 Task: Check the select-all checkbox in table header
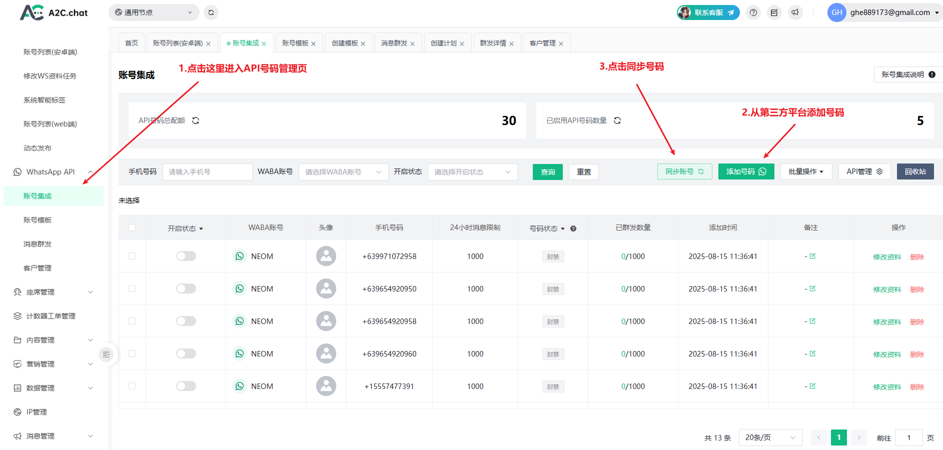tap(132, 227)
